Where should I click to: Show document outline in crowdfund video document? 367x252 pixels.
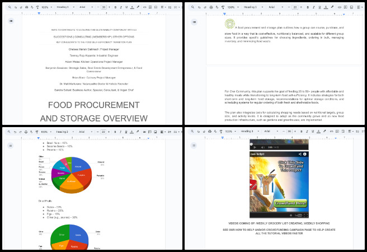click(x=194, y=146)
